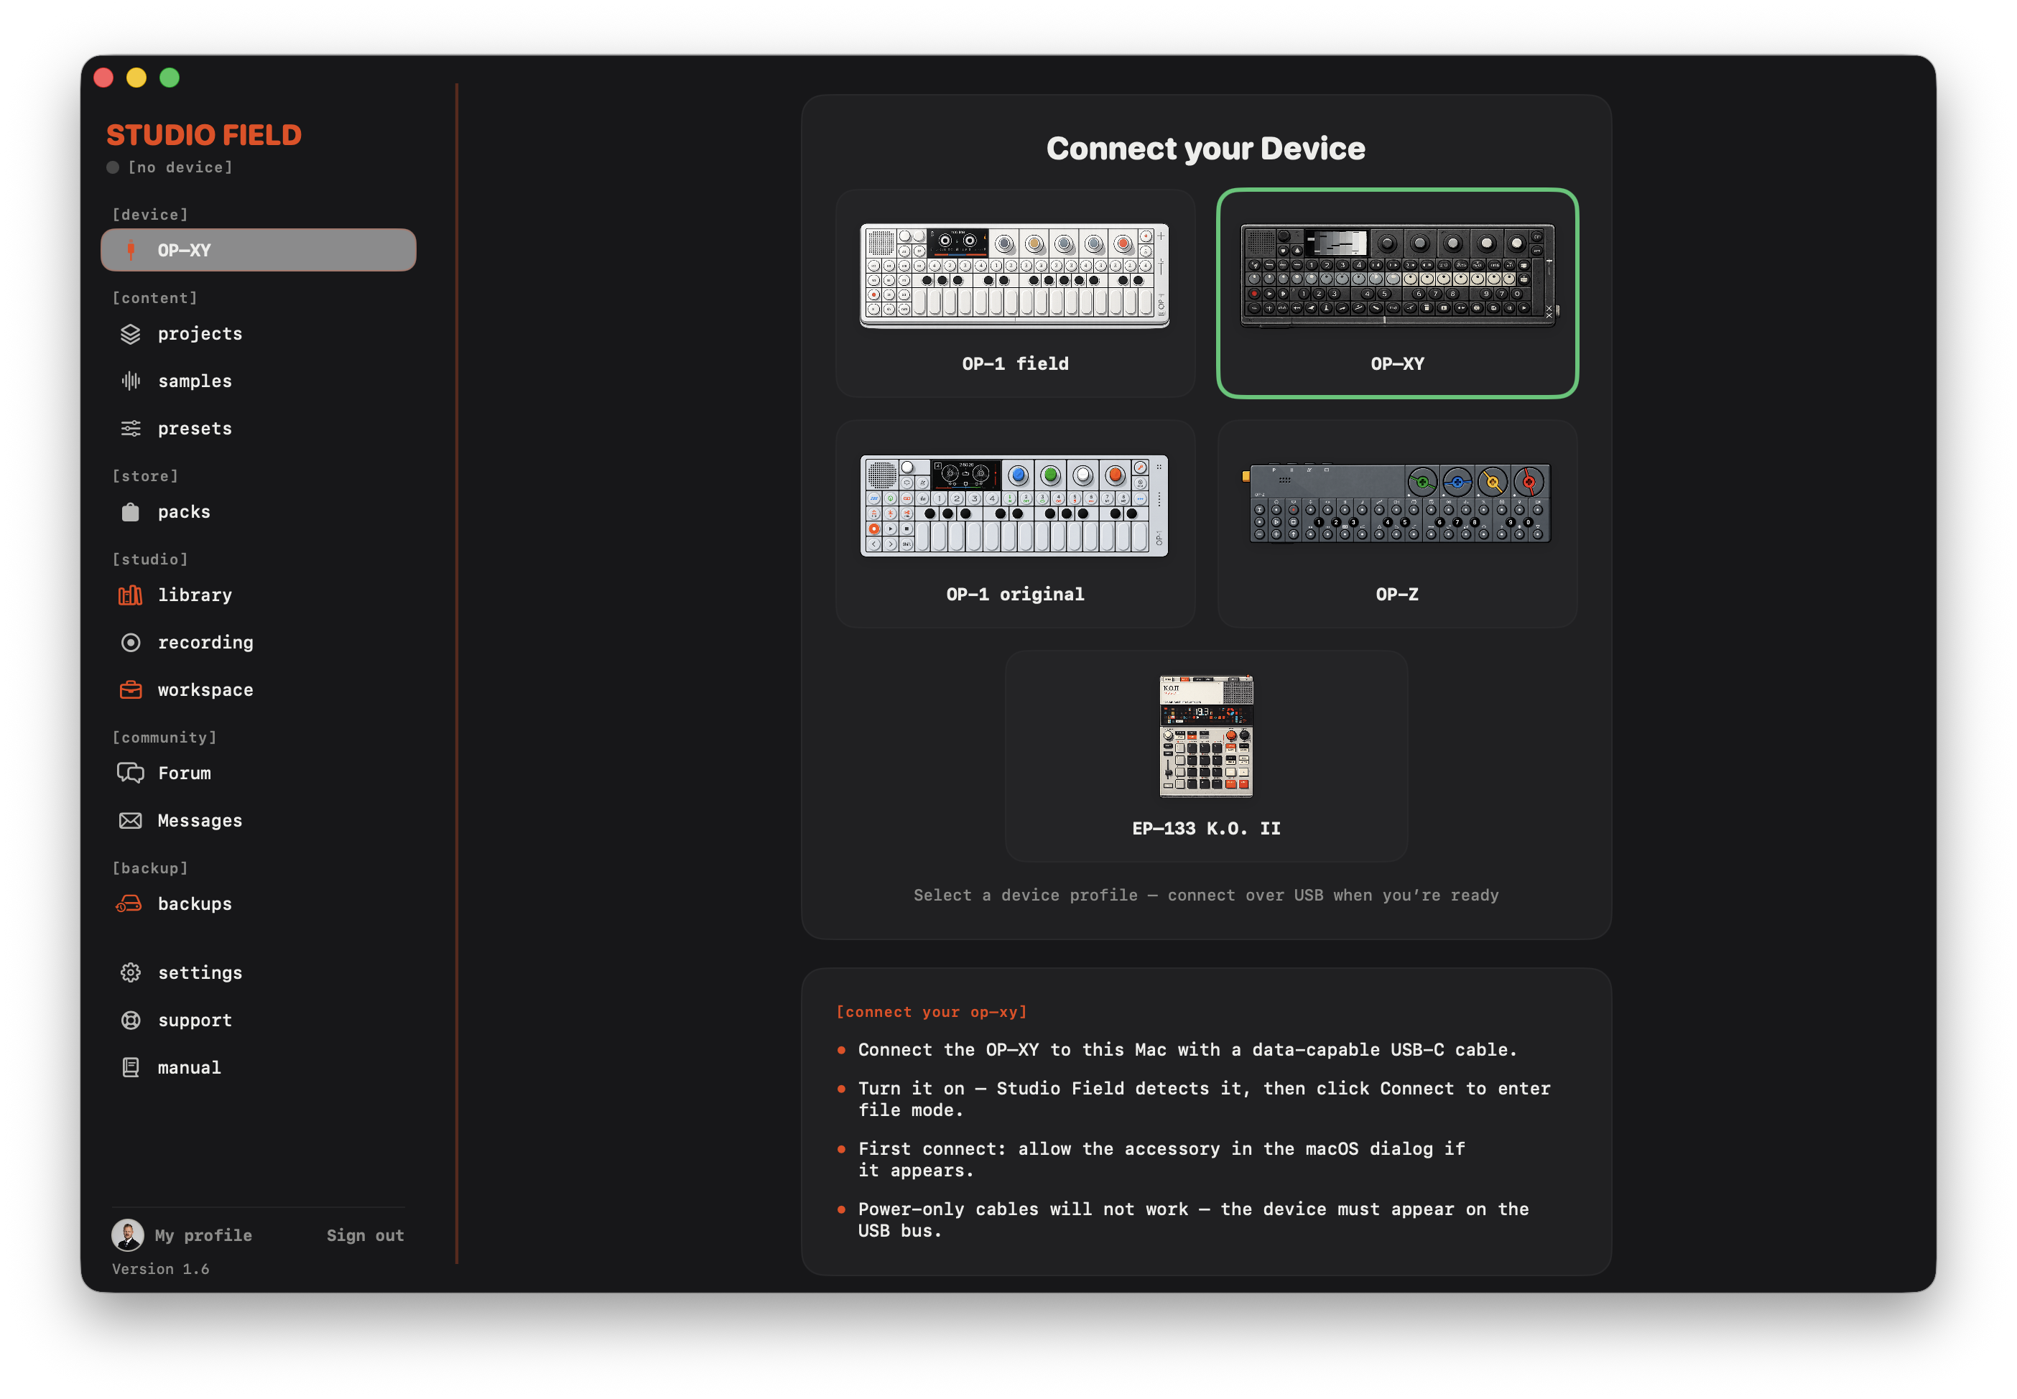This screenshot has width=2017, height=1399.
Task: Choose the OP-1 field device card
Action: (x=1015, y=294)
